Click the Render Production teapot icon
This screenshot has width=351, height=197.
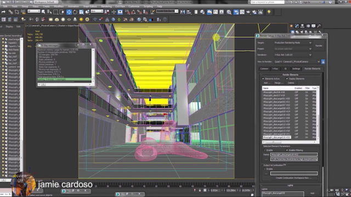point(248,12)
